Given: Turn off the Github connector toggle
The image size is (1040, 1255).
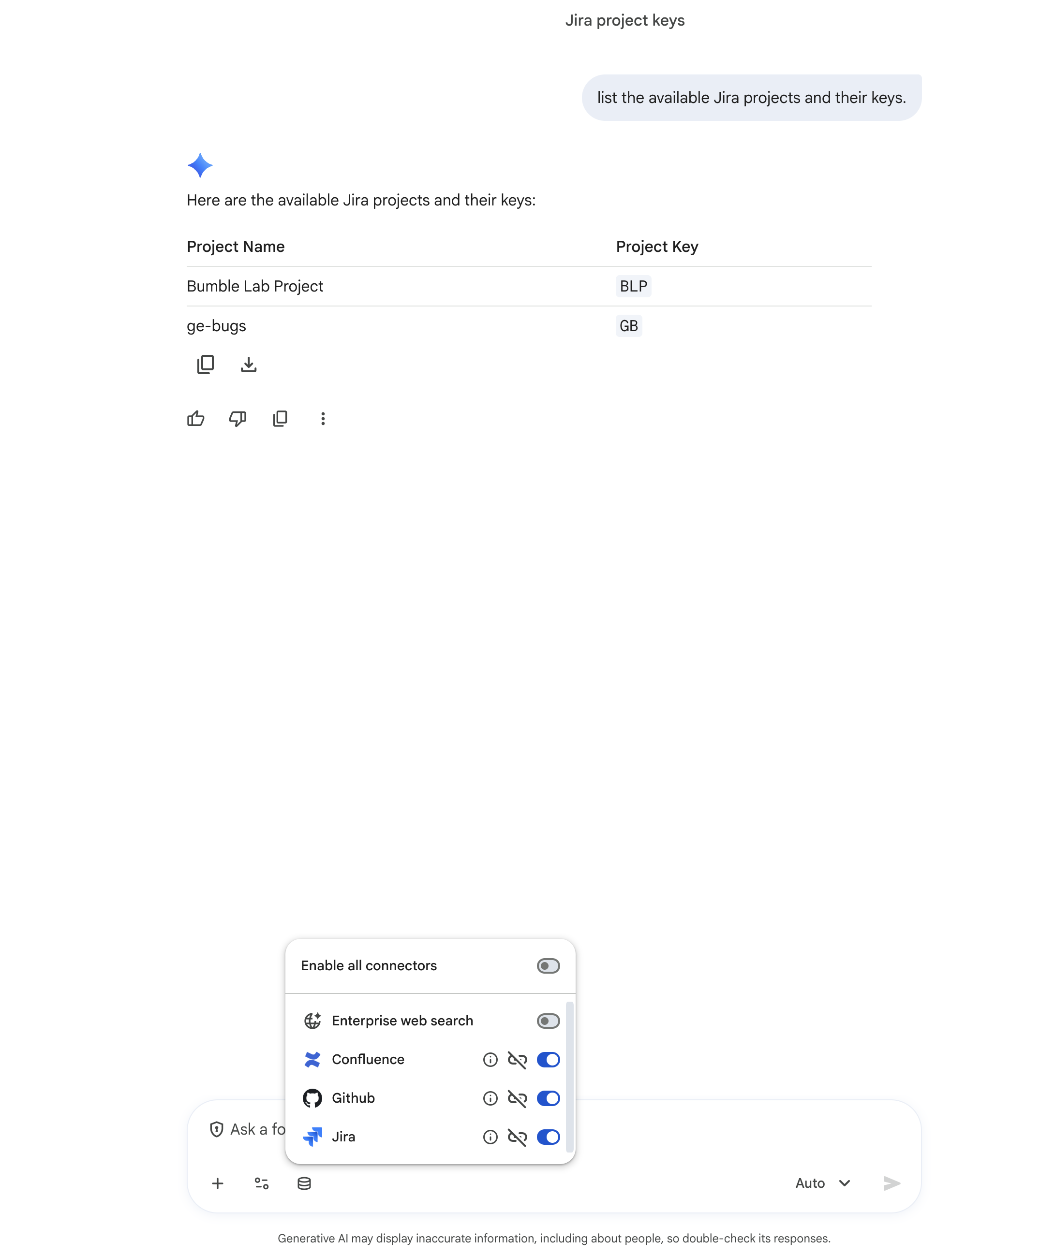Looking at the screenshot, I should click(x=548, y=1098).
